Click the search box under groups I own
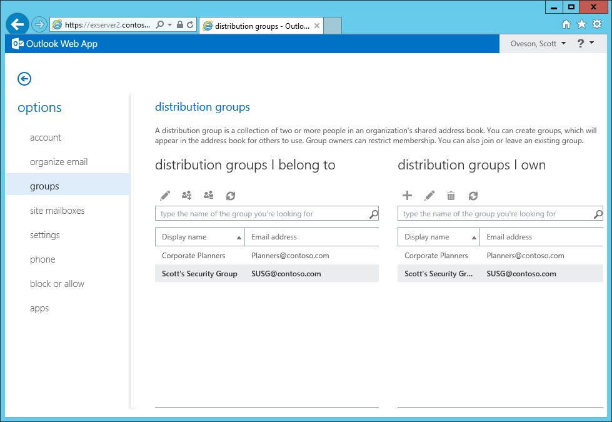 click(494, 214)
